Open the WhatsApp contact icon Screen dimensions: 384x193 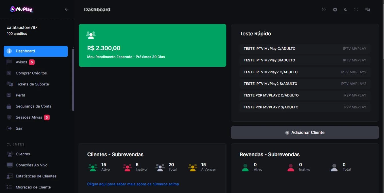click(x=324, y=9)
